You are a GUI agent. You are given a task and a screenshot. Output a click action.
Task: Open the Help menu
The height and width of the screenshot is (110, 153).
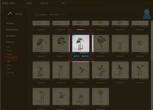(29, 3)
